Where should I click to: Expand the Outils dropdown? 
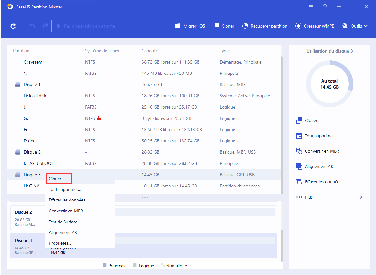click(355, 26)
